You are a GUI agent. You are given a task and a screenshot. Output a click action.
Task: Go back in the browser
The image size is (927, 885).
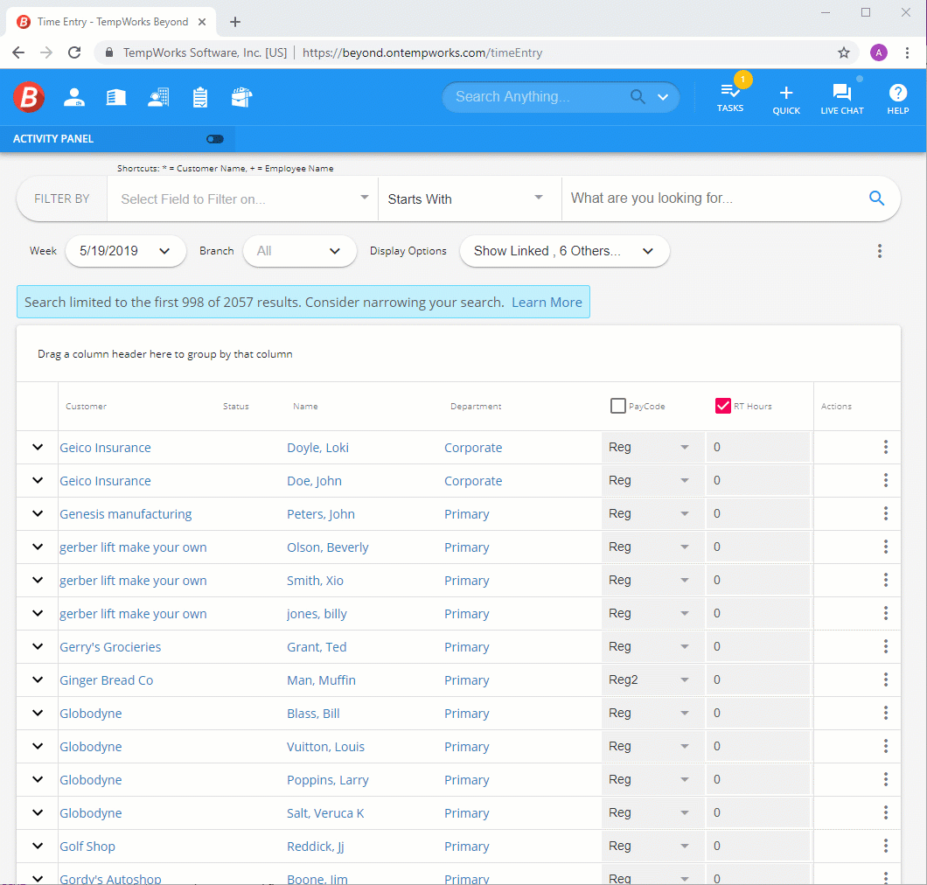point(18,52)
